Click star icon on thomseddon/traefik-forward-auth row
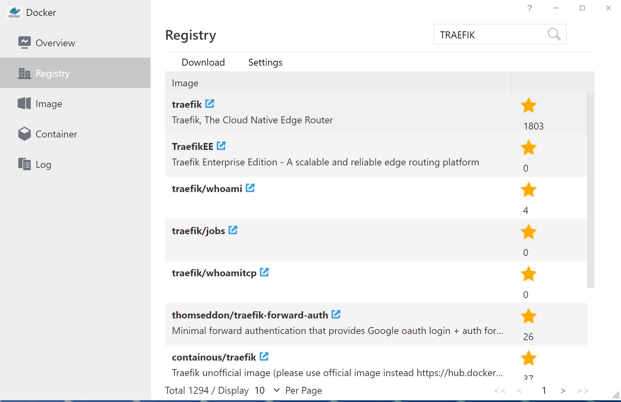This screenshot has height=402, width=621. click(529, 316)
